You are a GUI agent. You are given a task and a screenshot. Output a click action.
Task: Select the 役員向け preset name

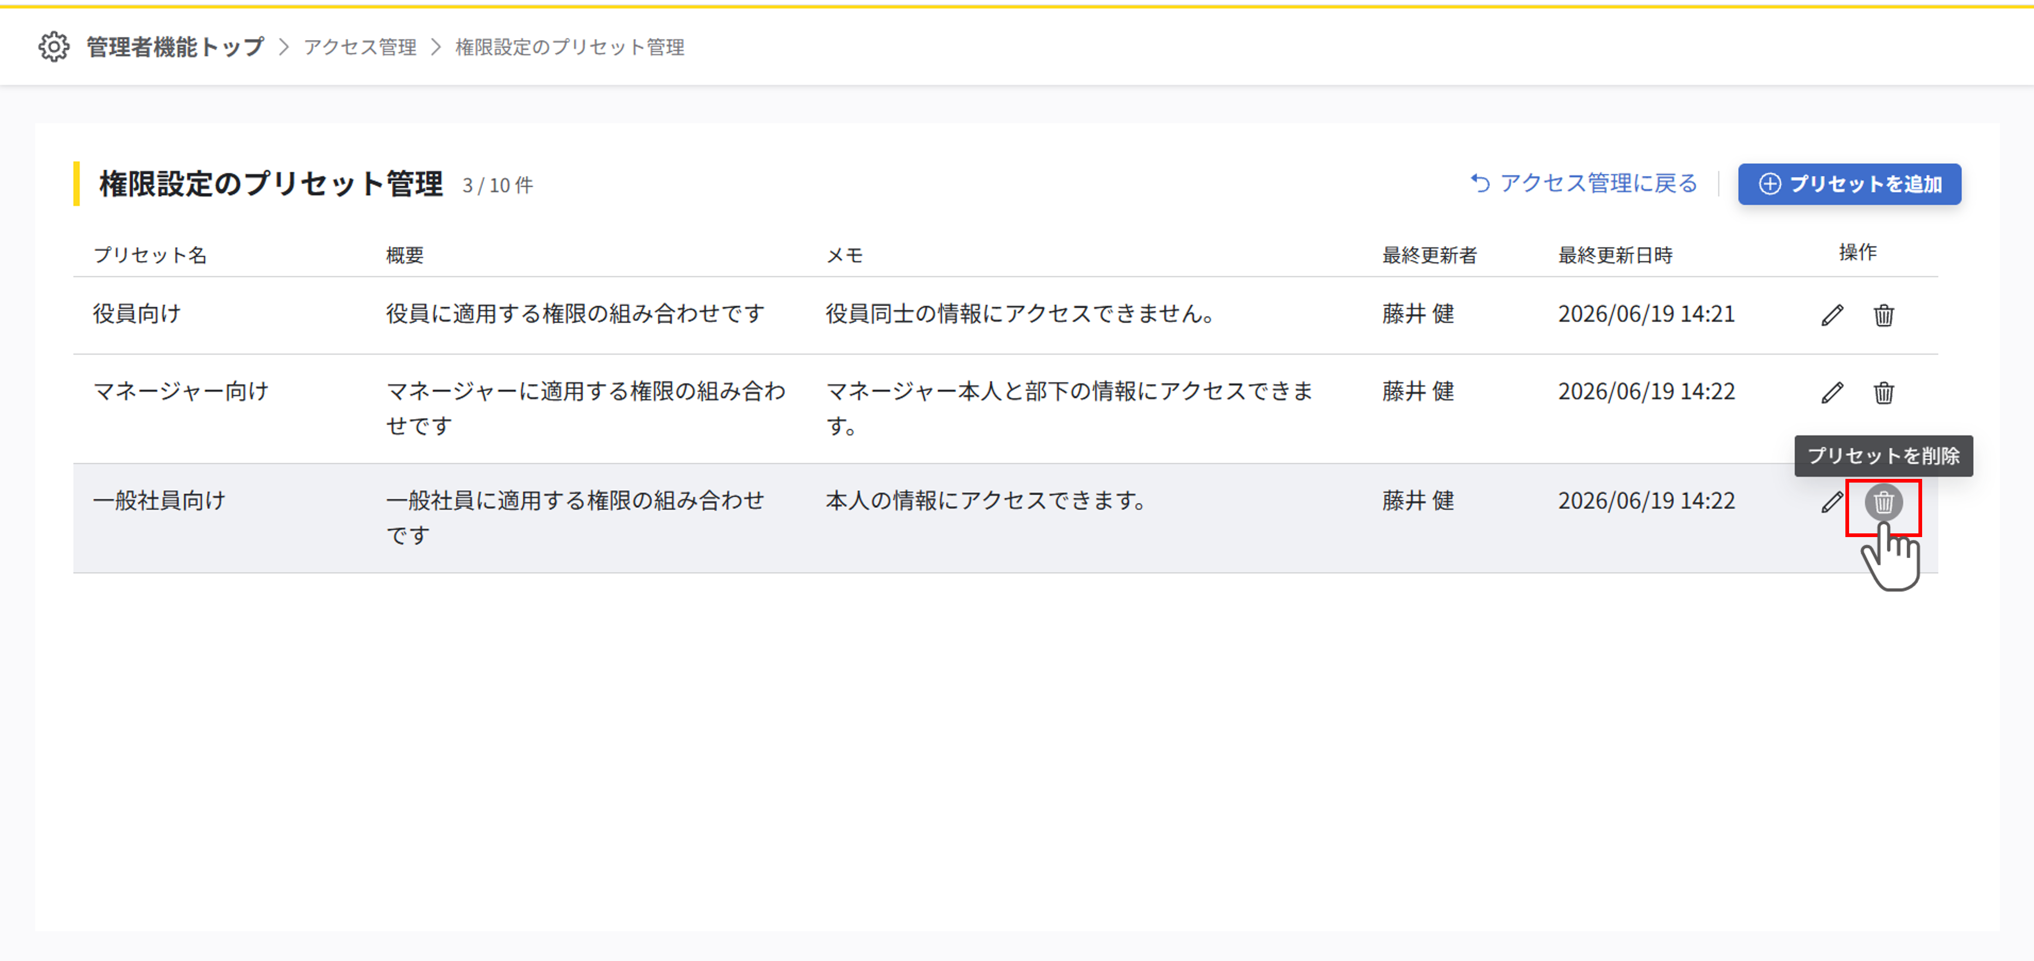pos(136,314)
